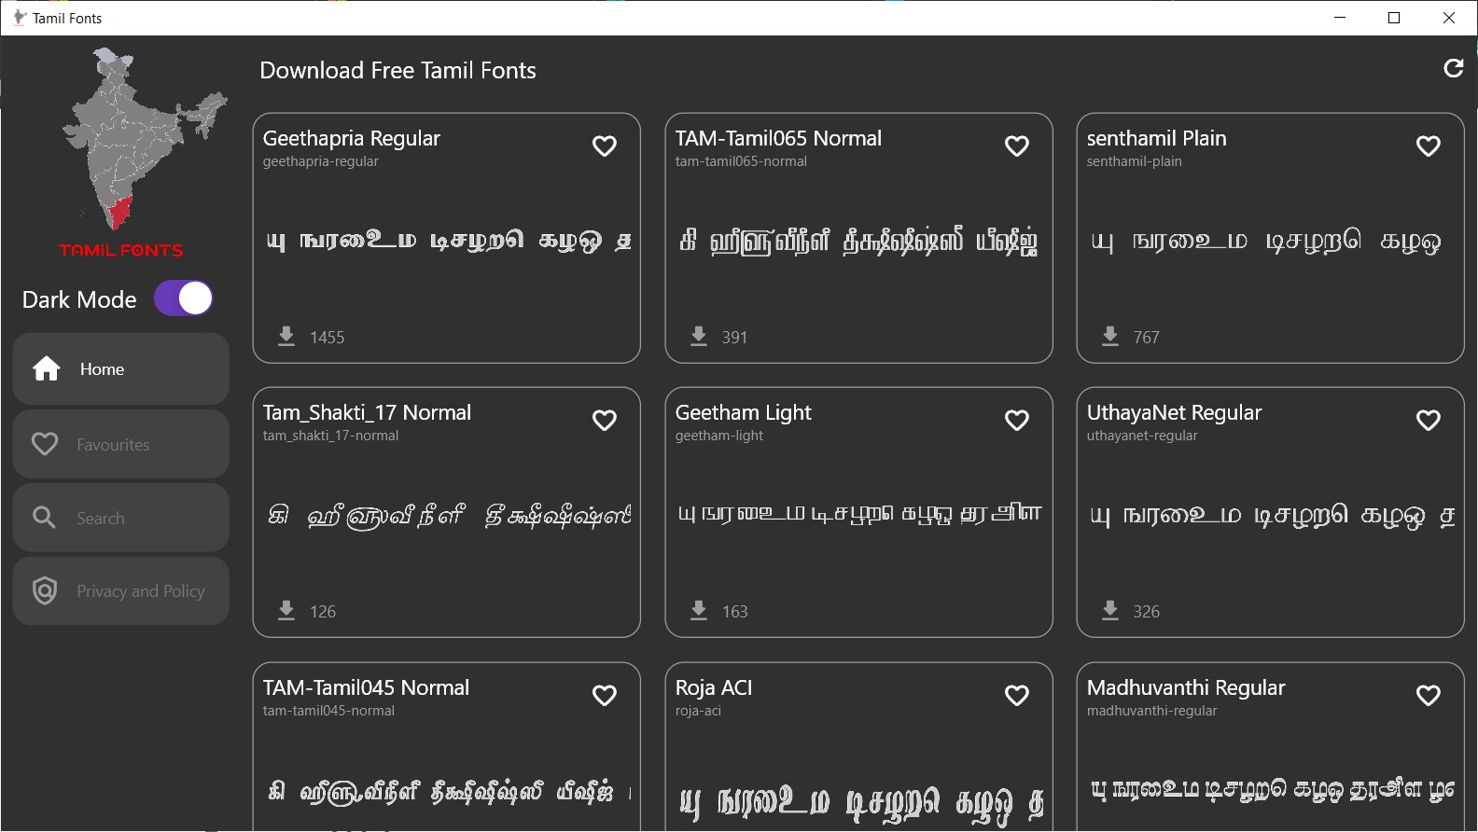Click the TAM-Tamil065 Normal Tamil preview text
The image size is (1478, 832).
tap(858, 242)
